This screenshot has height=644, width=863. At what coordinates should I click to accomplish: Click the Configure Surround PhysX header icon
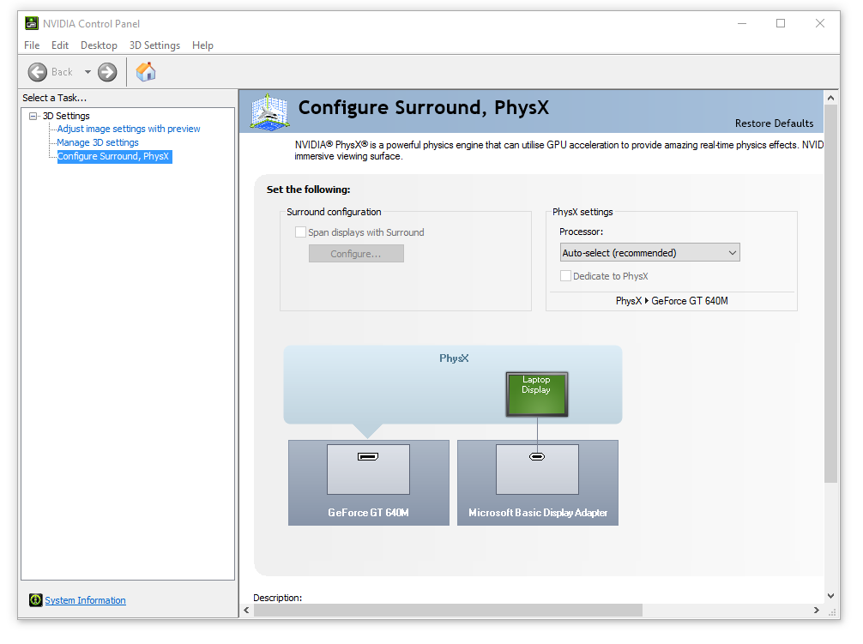pos(269,111)
